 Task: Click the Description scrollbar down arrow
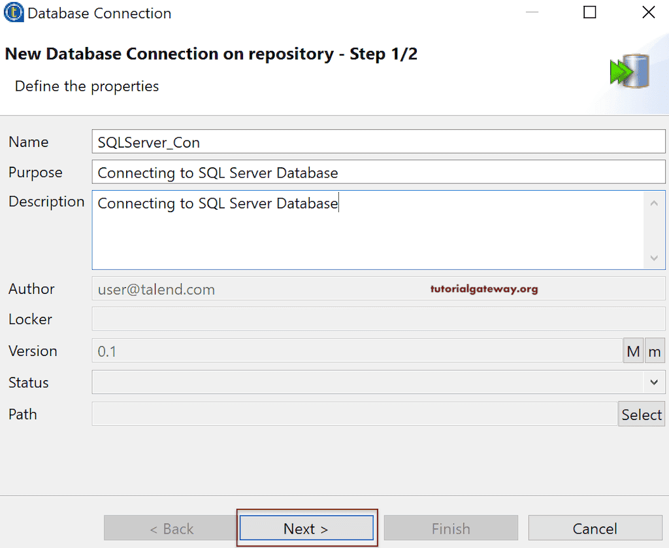(654, 258)
